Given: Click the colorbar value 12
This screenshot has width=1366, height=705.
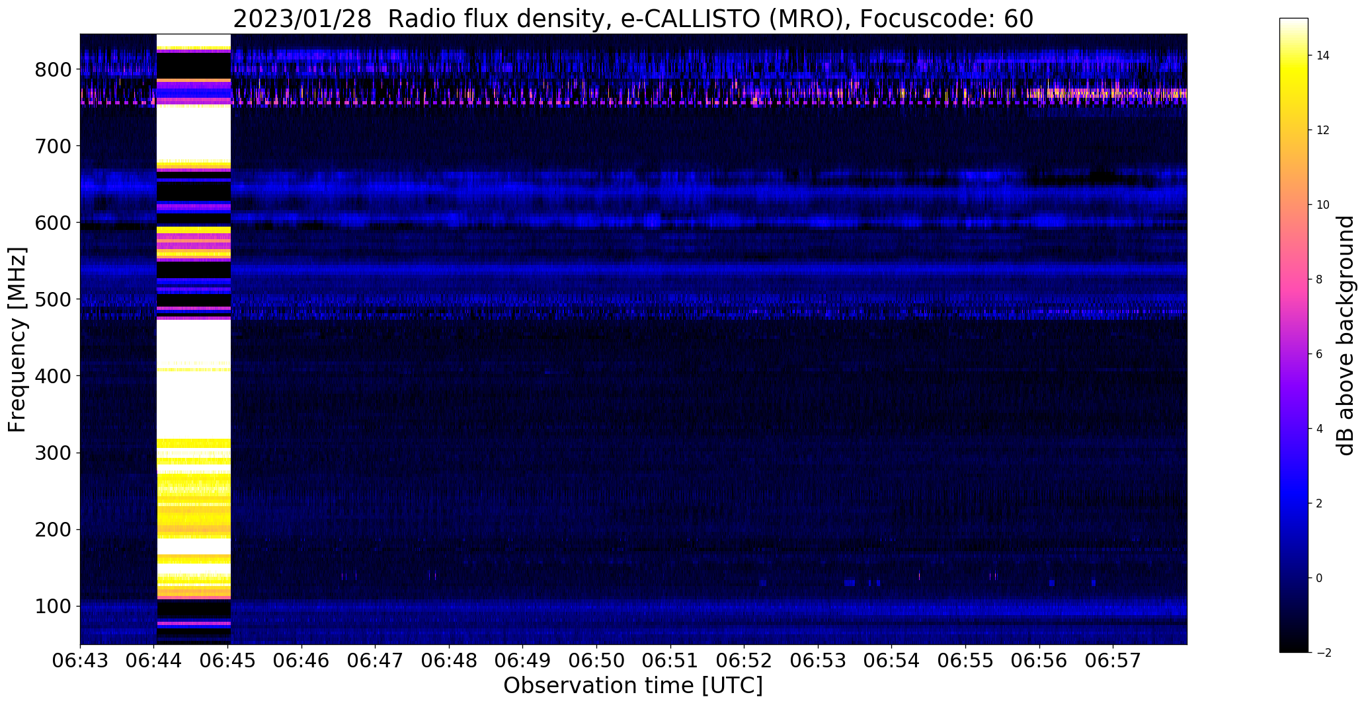Looking at the screenshot, I should coord(1323,130).
